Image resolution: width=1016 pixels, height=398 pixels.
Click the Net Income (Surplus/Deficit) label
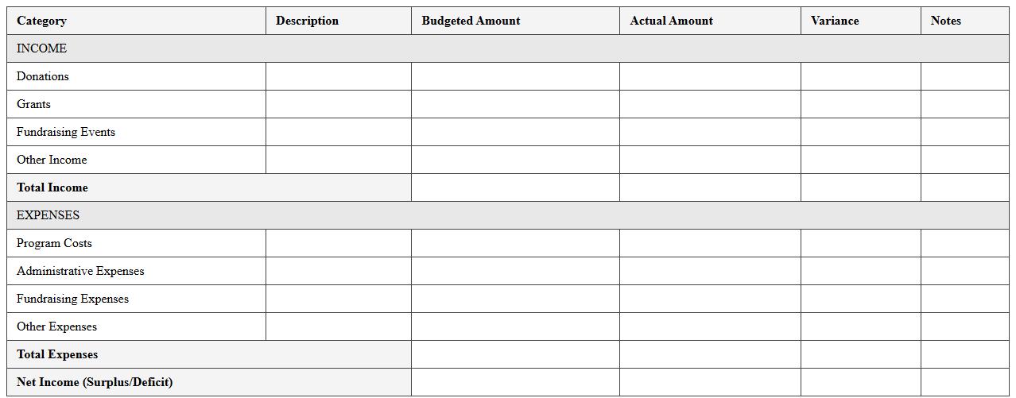coord(95,382)
